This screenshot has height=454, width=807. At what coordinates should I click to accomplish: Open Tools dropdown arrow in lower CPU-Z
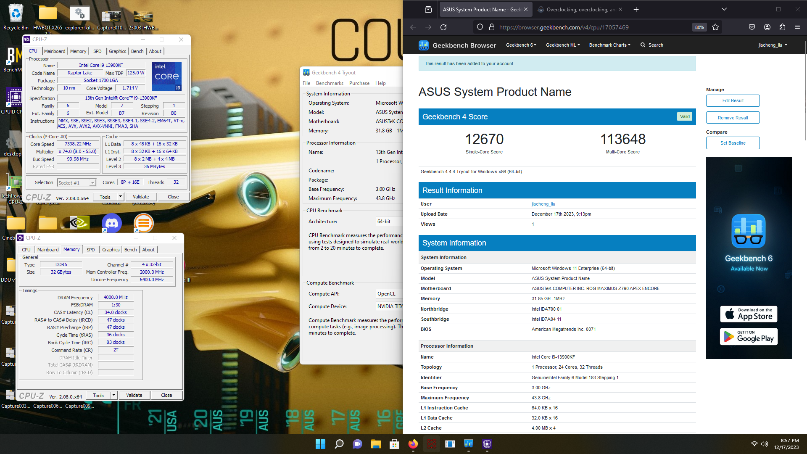pyautogui.click(x=113, y=395)
